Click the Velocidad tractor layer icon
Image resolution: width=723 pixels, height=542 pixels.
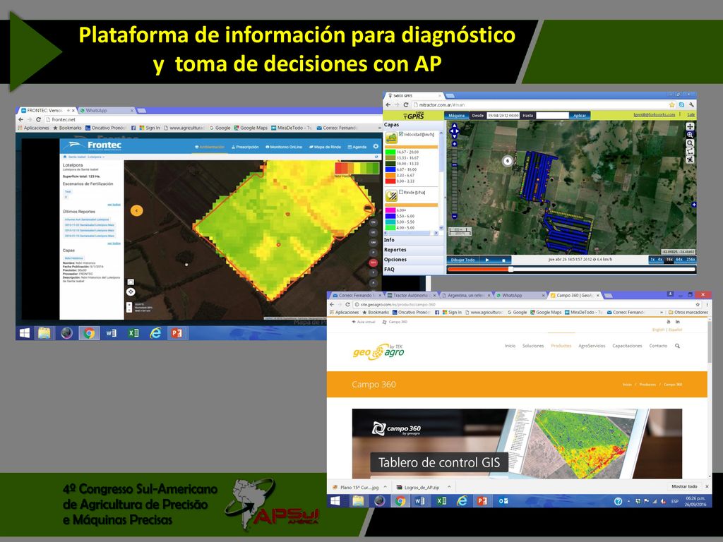[391, 138]
